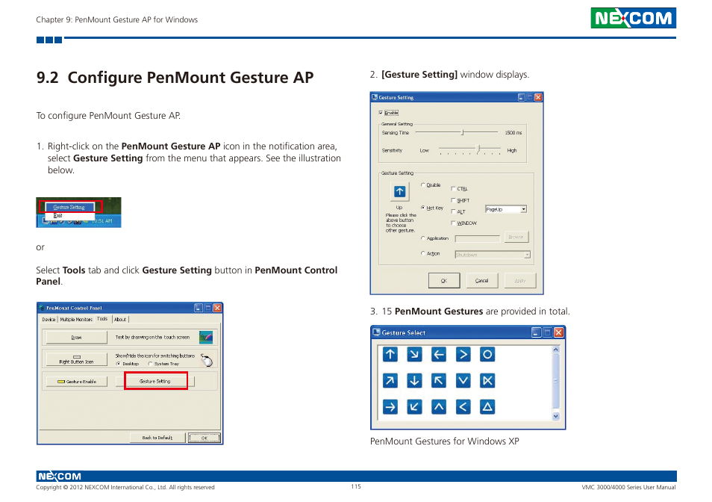Switch to the About tab
Screen dimensions: 712x502
[120, 320]
